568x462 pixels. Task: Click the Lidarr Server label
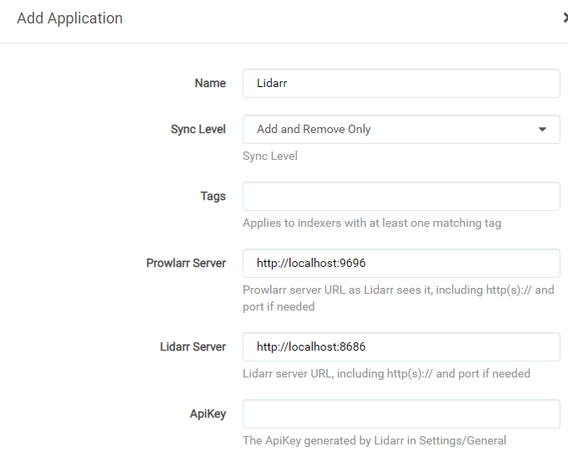coord(192,346)
